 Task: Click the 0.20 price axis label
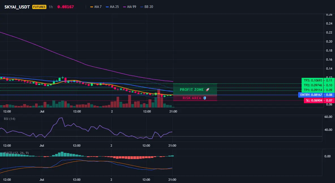click(x=329, y=41)
